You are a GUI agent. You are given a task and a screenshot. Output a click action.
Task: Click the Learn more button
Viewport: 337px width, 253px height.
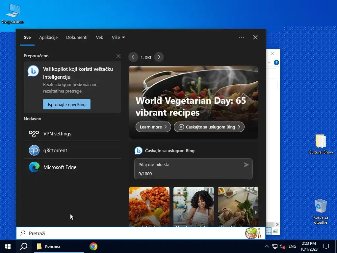click(x=153, y=127)
